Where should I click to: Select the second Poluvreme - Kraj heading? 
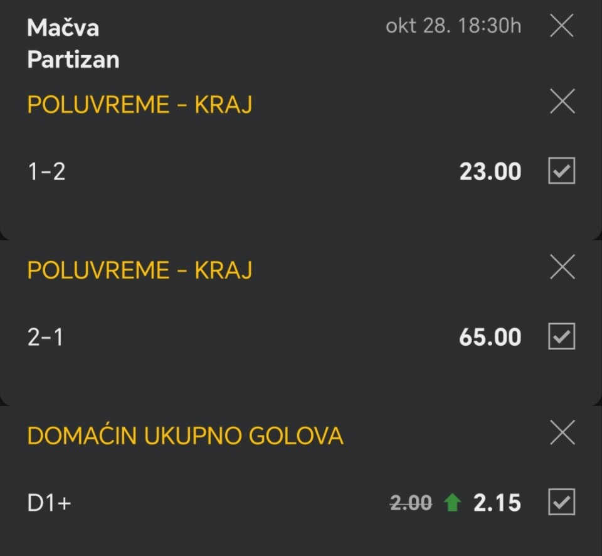click(x=139, y=270)
